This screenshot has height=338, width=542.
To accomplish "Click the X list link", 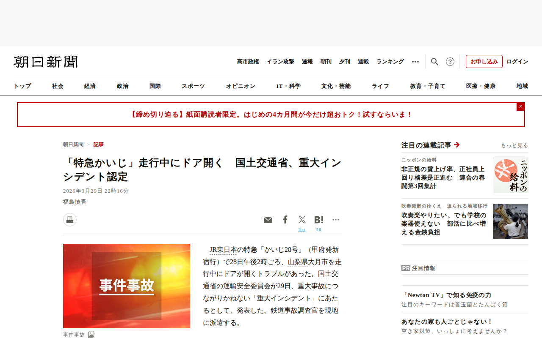I will point(302,230).
